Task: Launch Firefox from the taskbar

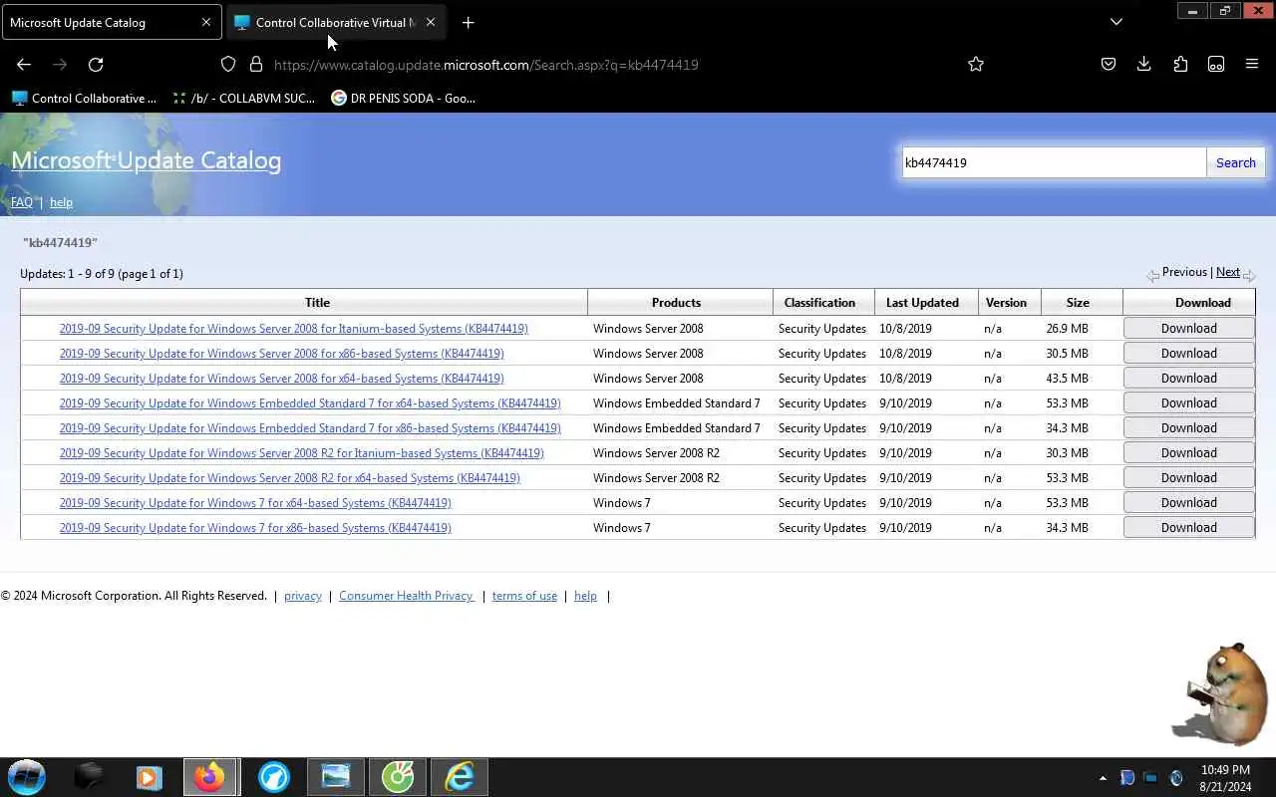Action: pos(210,777)
